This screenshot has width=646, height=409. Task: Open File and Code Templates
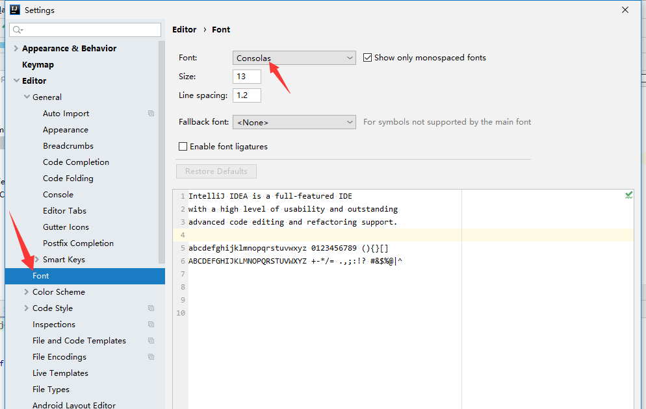(x=79, y=341)
